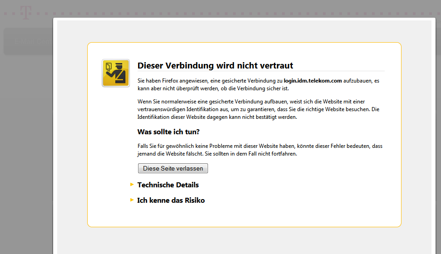Expand the Technische Details section

[x=132, y=184]
